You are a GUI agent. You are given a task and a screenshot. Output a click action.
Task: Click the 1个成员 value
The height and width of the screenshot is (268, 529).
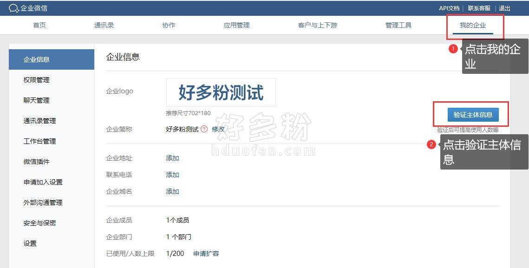pyautogui.click(x=178, y=221)
